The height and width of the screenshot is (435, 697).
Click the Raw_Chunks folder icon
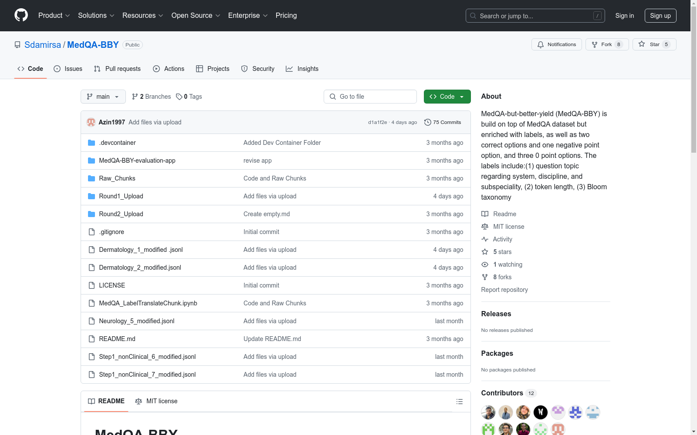(x=91, y=178)
